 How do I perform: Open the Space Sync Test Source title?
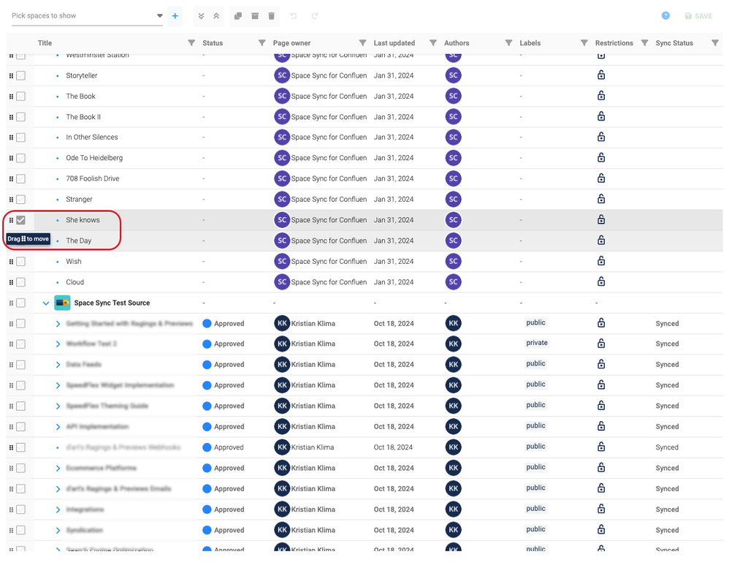(x=112, y=303)
